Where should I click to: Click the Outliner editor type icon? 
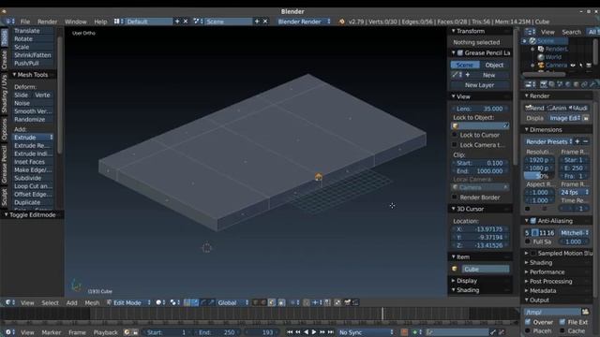(x=529, y=32)
